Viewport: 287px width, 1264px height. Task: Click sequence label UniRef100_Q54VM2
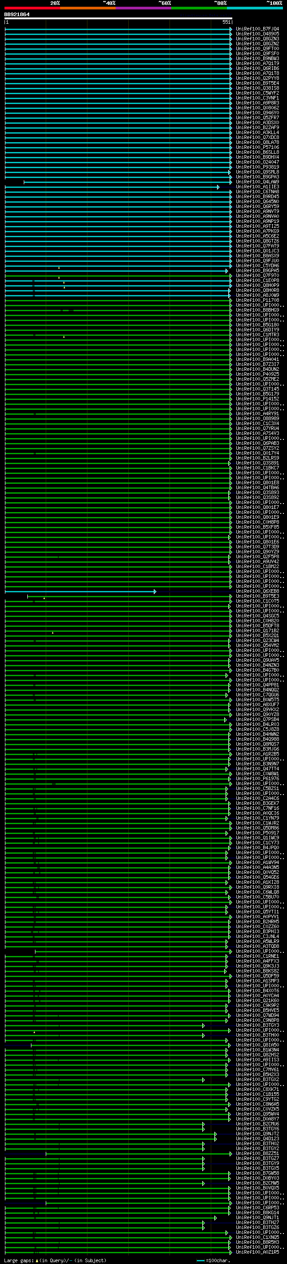pyautogui.click(x=257, y=646)
